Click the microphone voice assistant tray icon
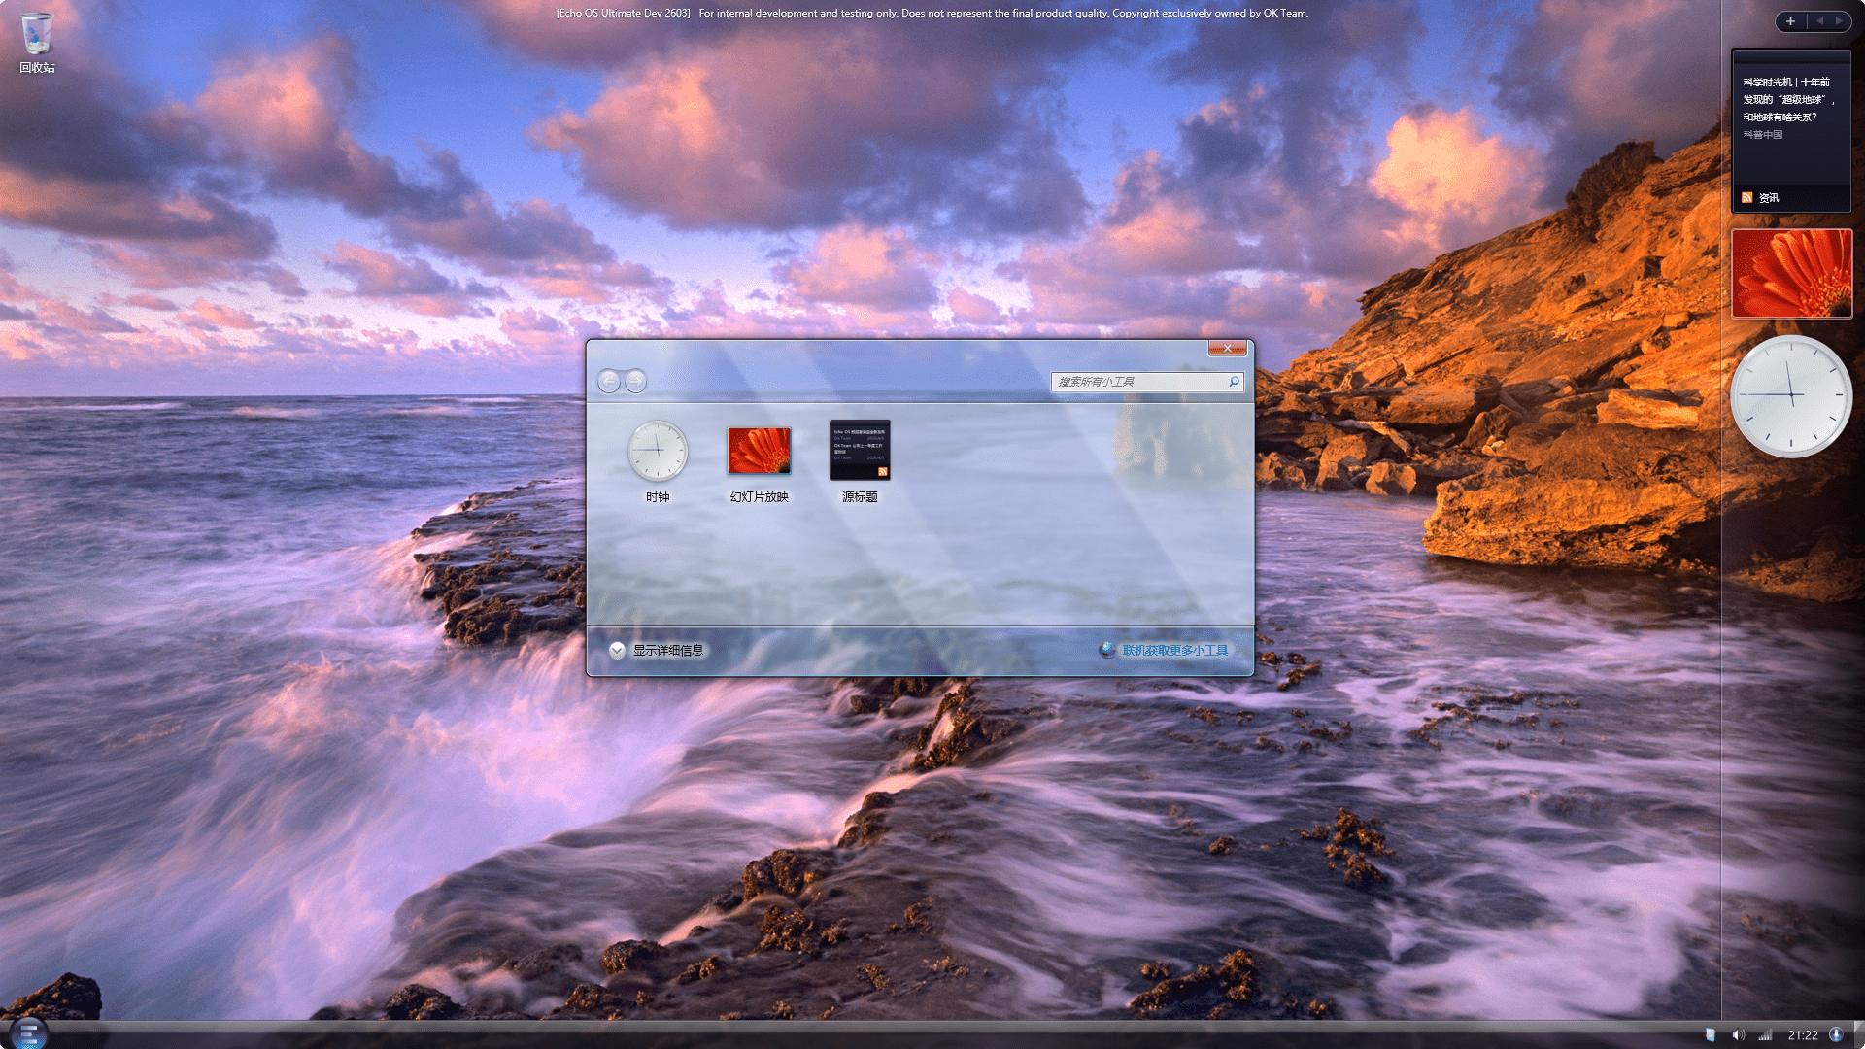 coord(1836,1034)
